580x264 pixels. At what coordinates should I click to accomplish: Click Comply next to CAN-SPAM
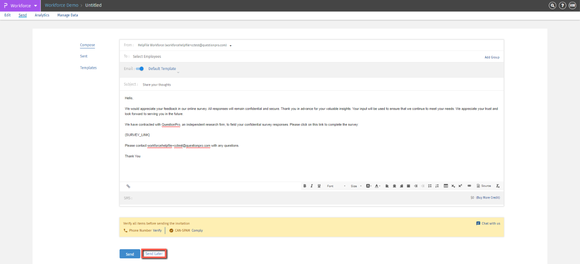pos(197,231)
